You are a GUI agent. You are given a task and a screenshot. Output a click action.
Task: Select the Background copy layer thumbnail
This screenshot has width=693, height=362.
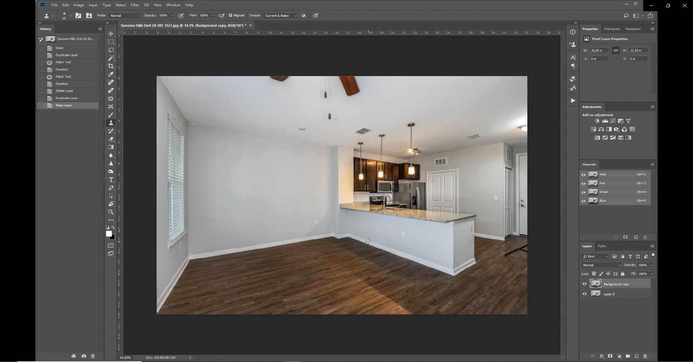[x=596, y=284]
